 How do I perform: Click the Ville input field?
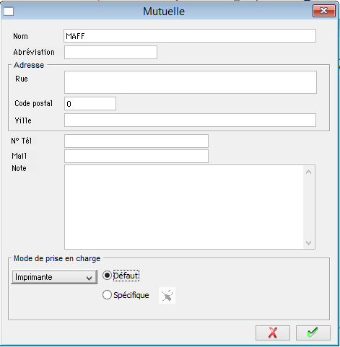(190, 120)
